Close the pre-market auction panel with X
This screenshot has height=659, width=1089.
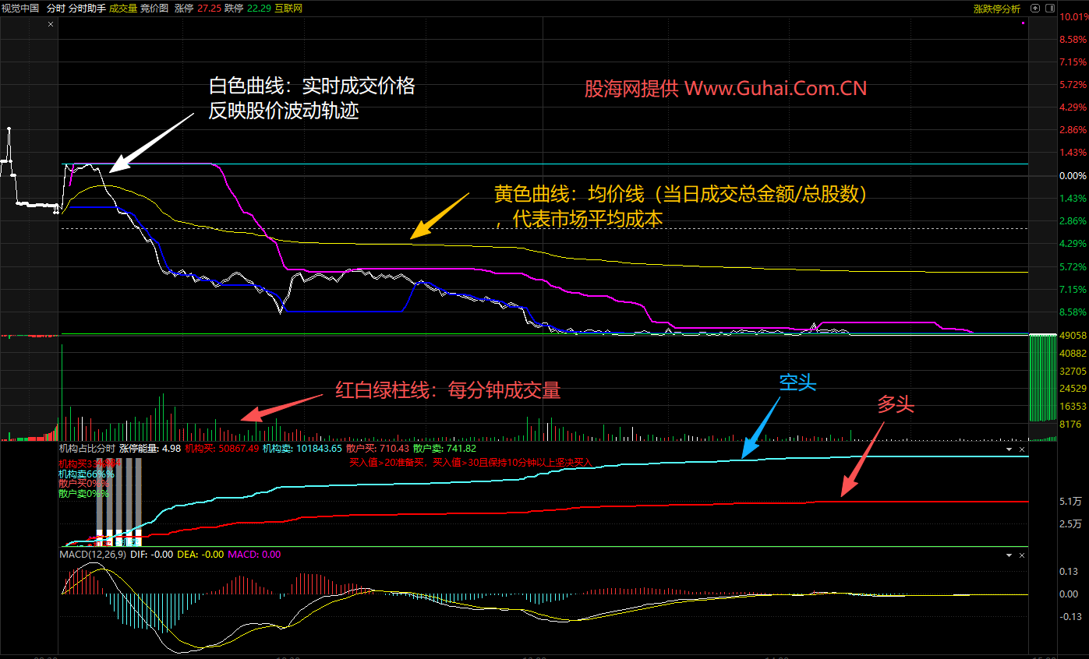tap(51, 25)
